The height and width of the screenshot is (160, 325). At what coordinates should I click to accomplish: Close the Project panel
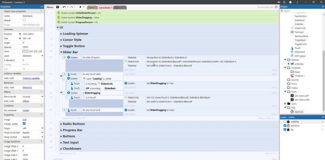(323, 7)
